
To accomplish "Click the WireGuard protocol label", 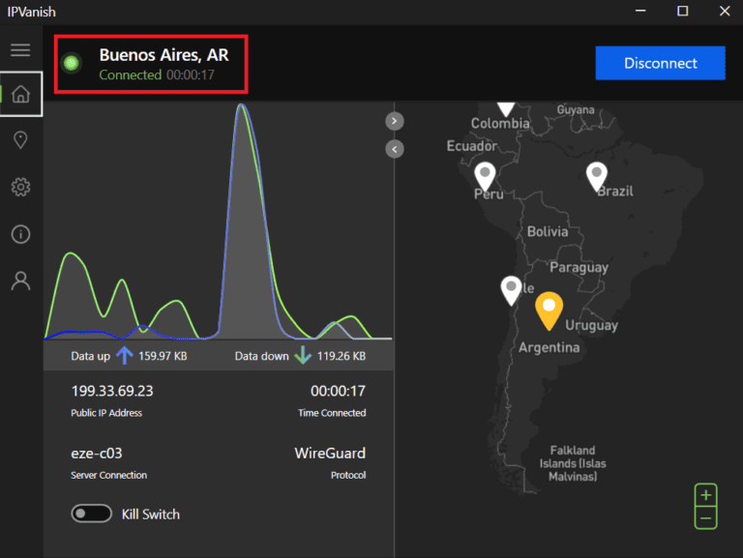I will 330,453.
